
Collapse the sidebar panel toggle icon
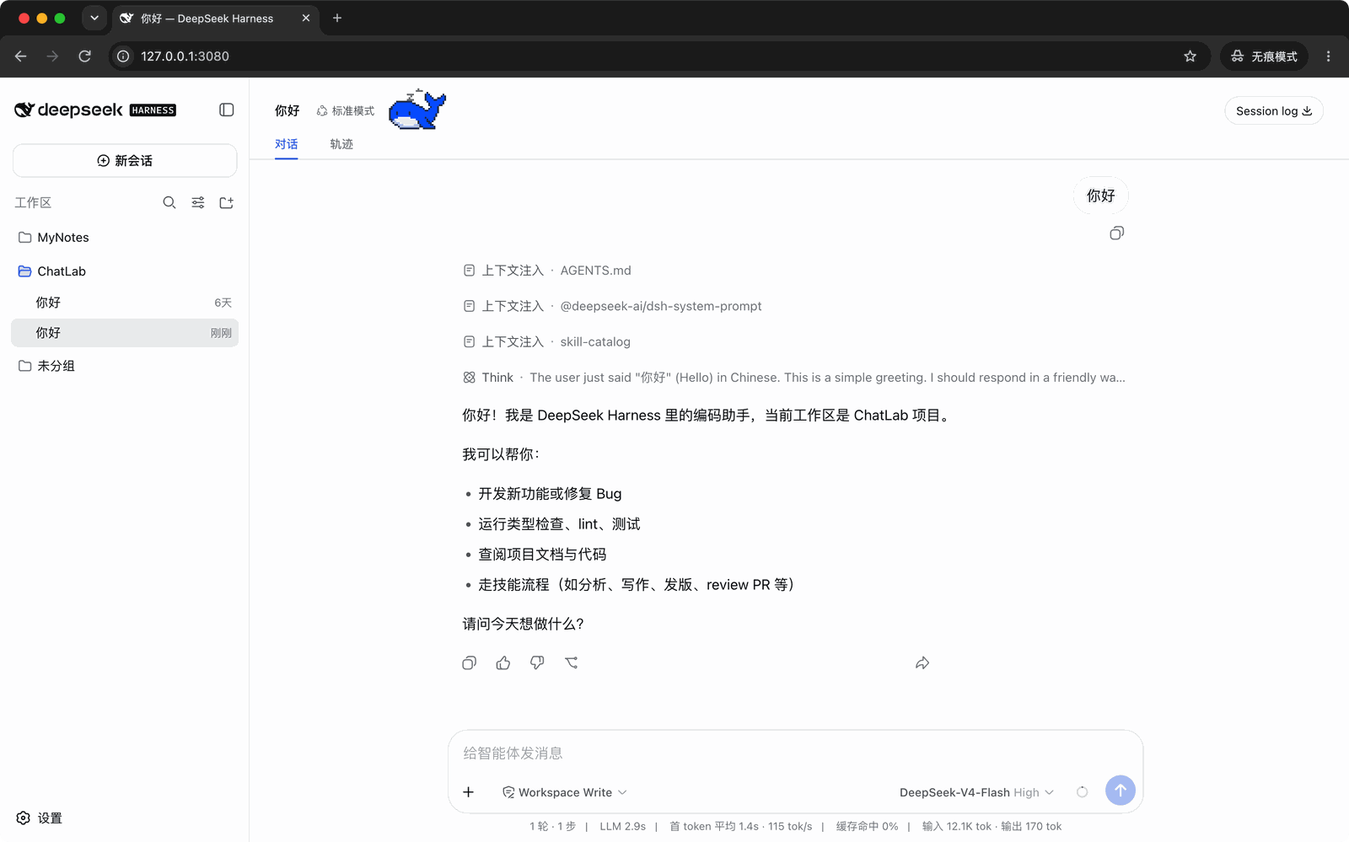click(227, 110)
